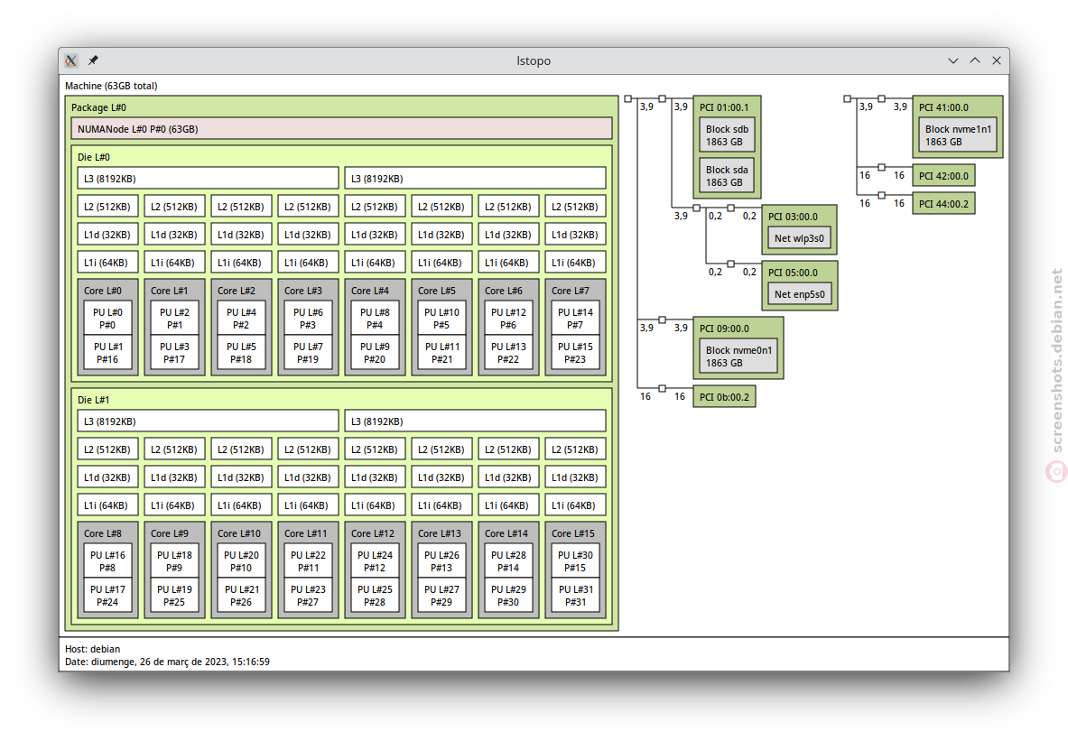Viewport: 1068px width, 741px height.
Task: Click the PCI 03:00.0 label
Action: pyautogui.click(x=793, y=217)
